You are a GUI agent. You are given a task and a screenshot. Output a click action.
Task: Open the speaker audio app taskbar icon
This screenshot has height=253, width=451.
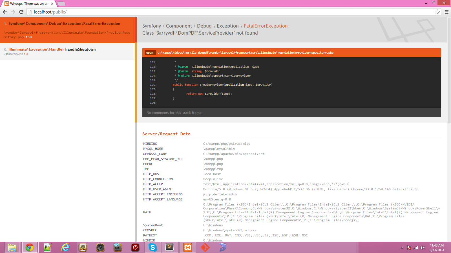[x=100, y=247]
